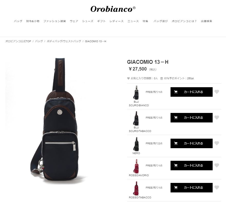The image size is (226, 204).
Task: Select the BLU SCURO/BIANCO color thumbnail
Action: click(x=136, y=92)
